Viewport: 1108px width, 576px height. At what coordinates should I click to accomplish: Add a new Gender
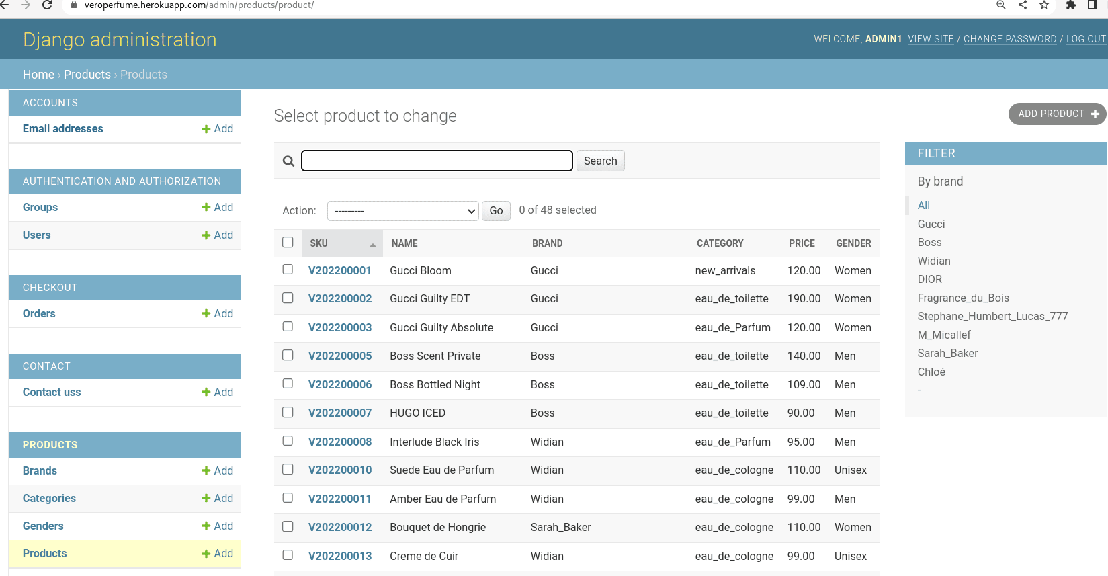tap(218, 526)
